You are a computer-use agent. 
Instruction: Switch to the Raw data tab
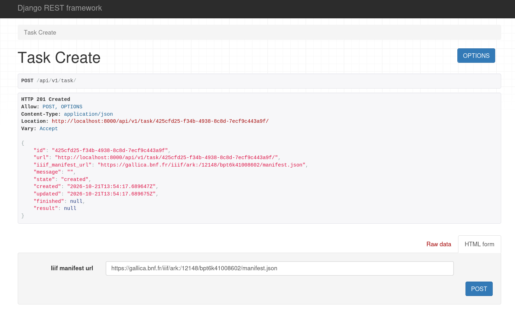439,244
